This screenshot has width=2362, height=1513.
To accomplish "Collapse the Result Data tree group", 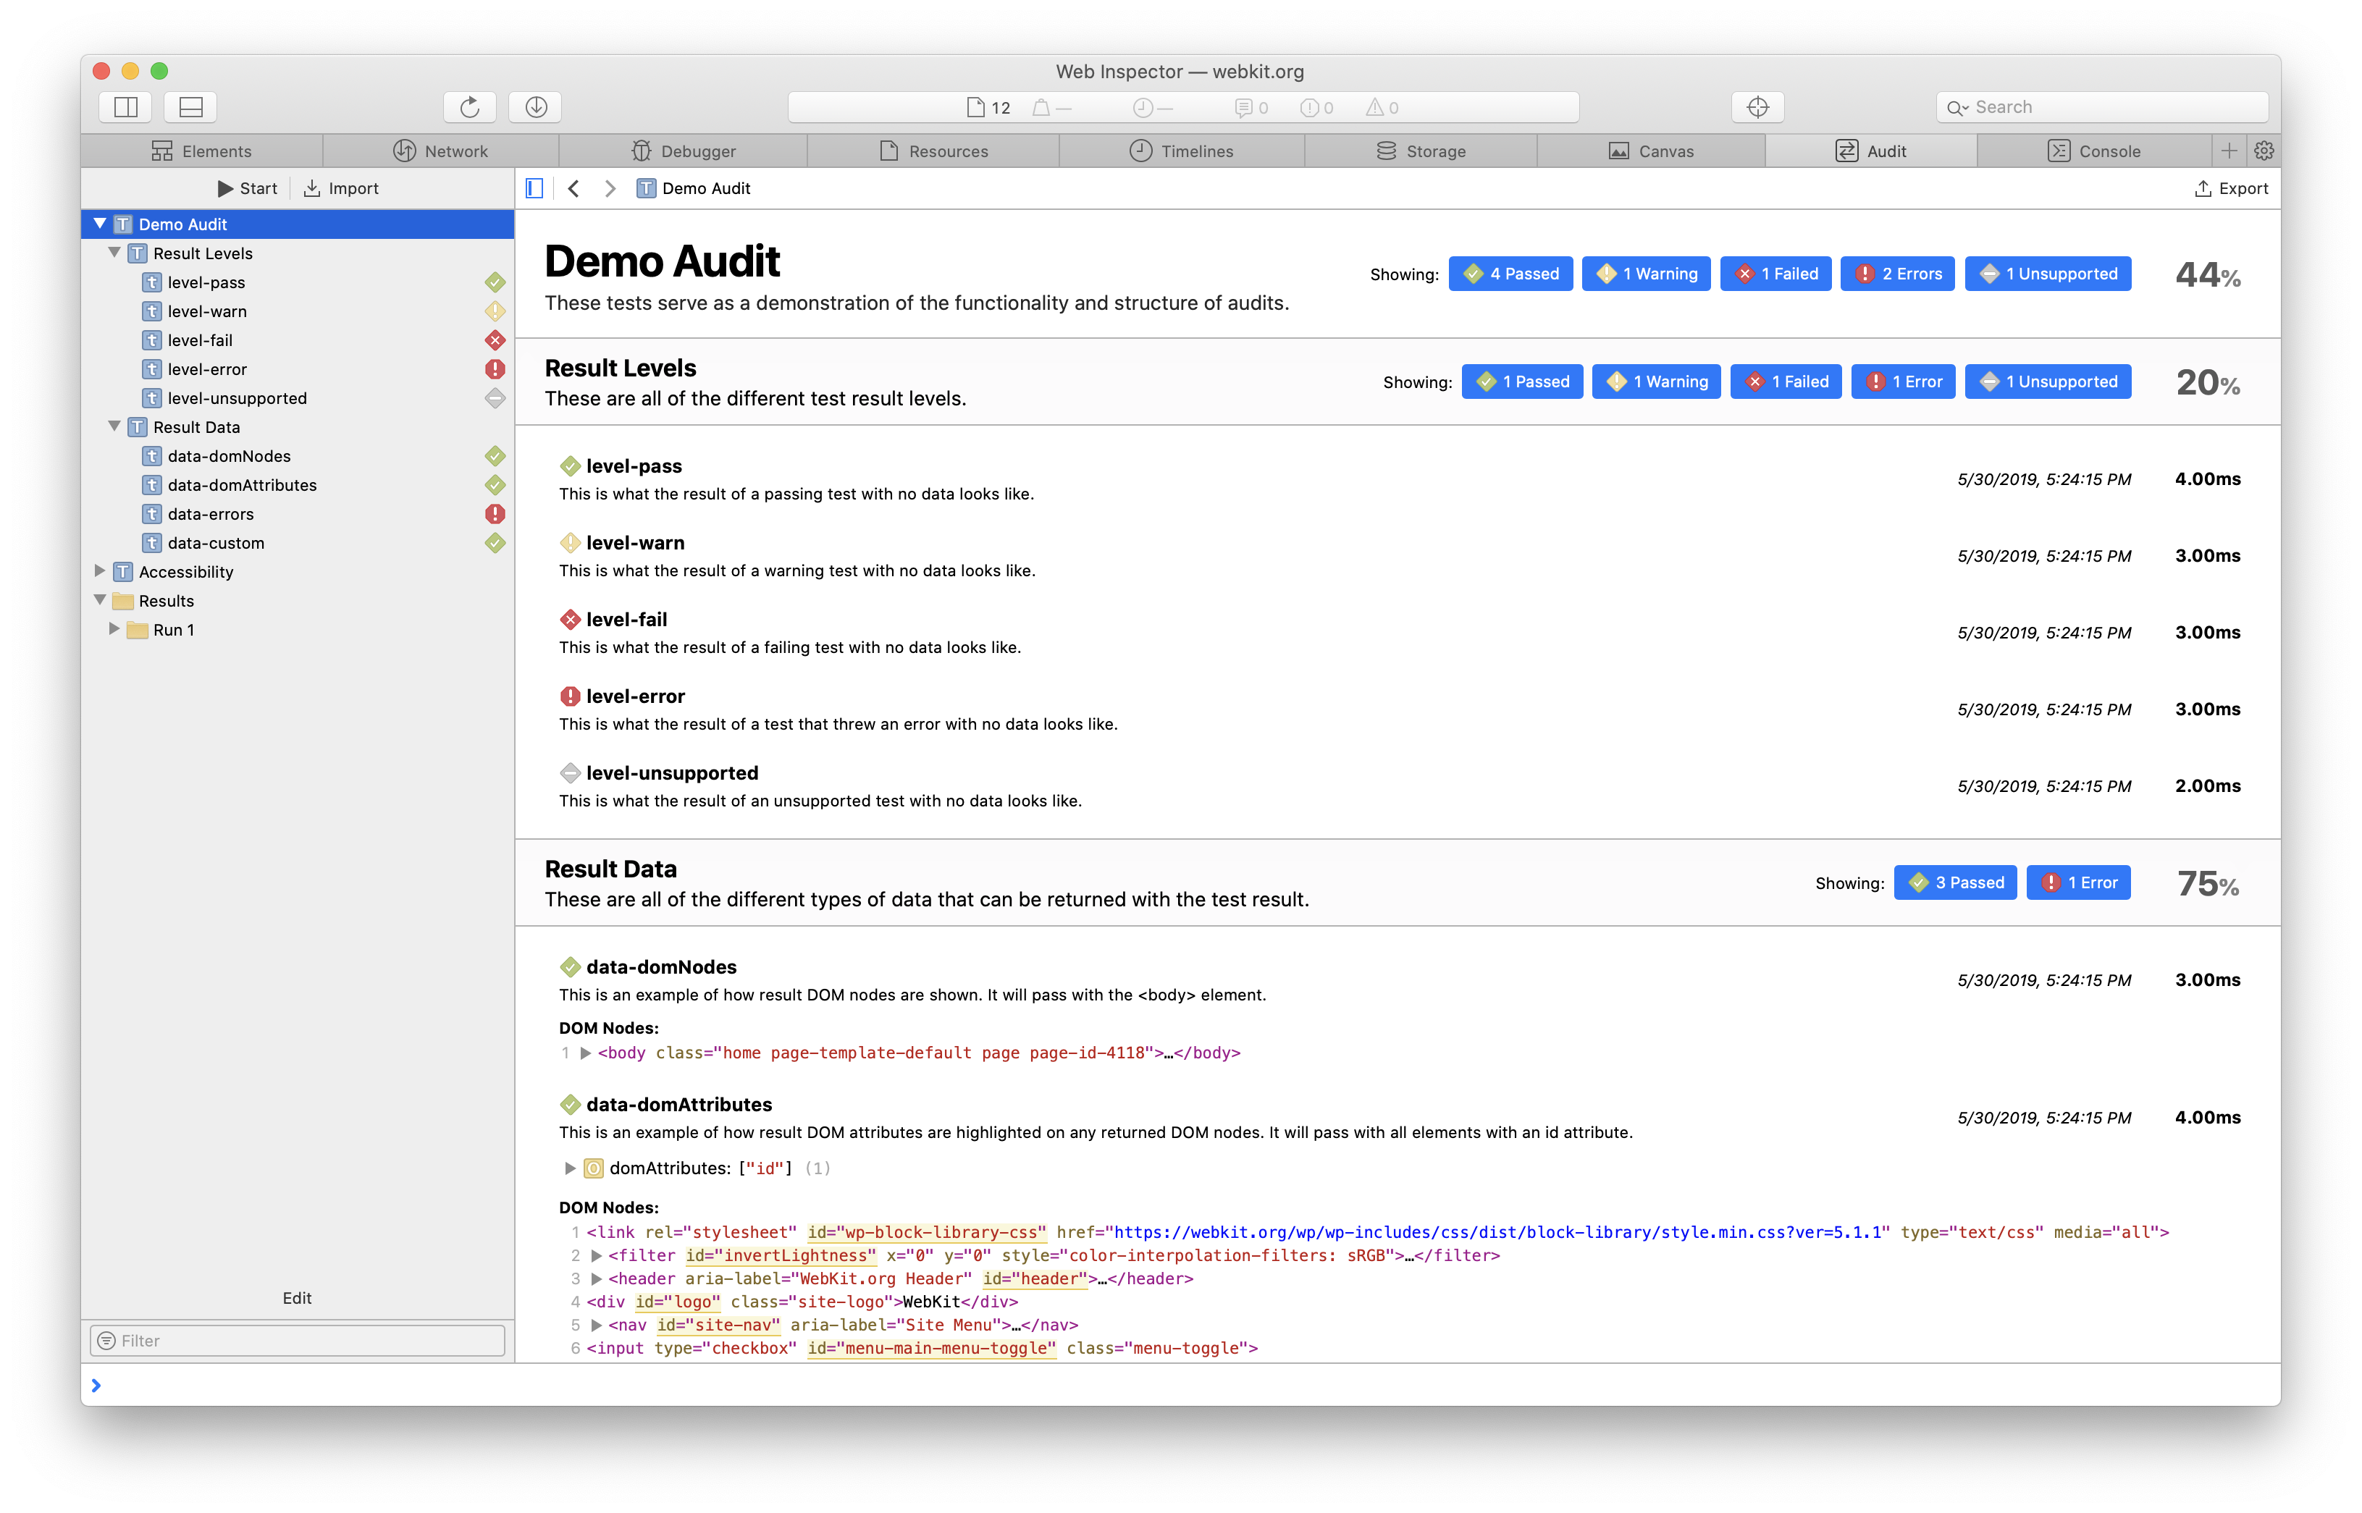I will (x=115, y=426).
